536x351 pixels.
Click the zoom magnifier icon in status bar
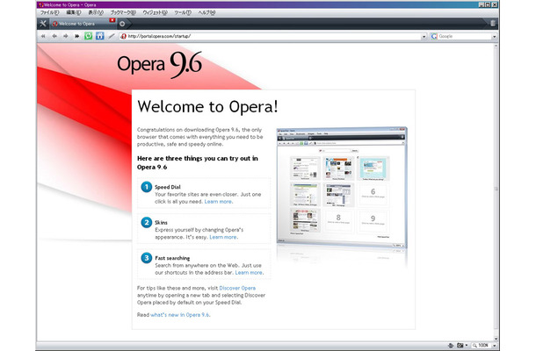pos(474,346)
